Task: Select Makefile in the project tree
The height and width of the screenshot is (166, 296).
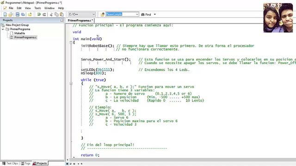Action: pyautogui.click(x=19, y=33)
